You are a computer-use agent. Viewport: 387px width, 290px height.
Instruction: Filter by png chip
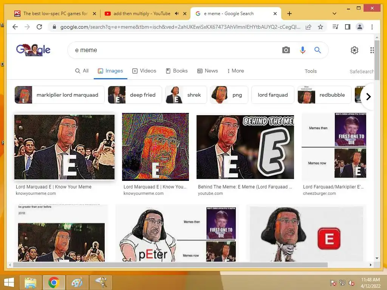(229, 95)
